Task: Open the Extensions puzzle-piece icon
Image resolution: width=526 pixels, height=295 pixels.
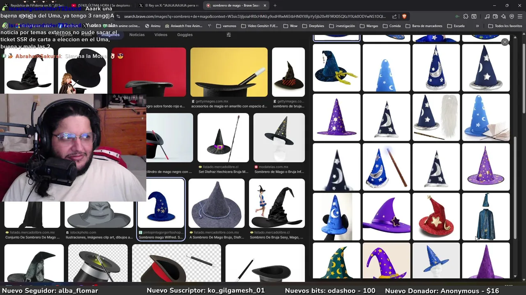Action: pos(466,16)
